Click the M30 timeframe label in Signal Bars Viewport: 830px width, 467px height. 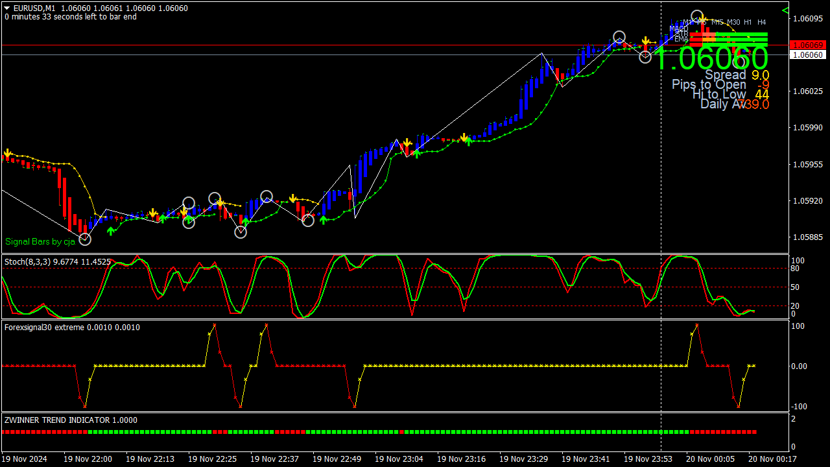pos(733,22)
